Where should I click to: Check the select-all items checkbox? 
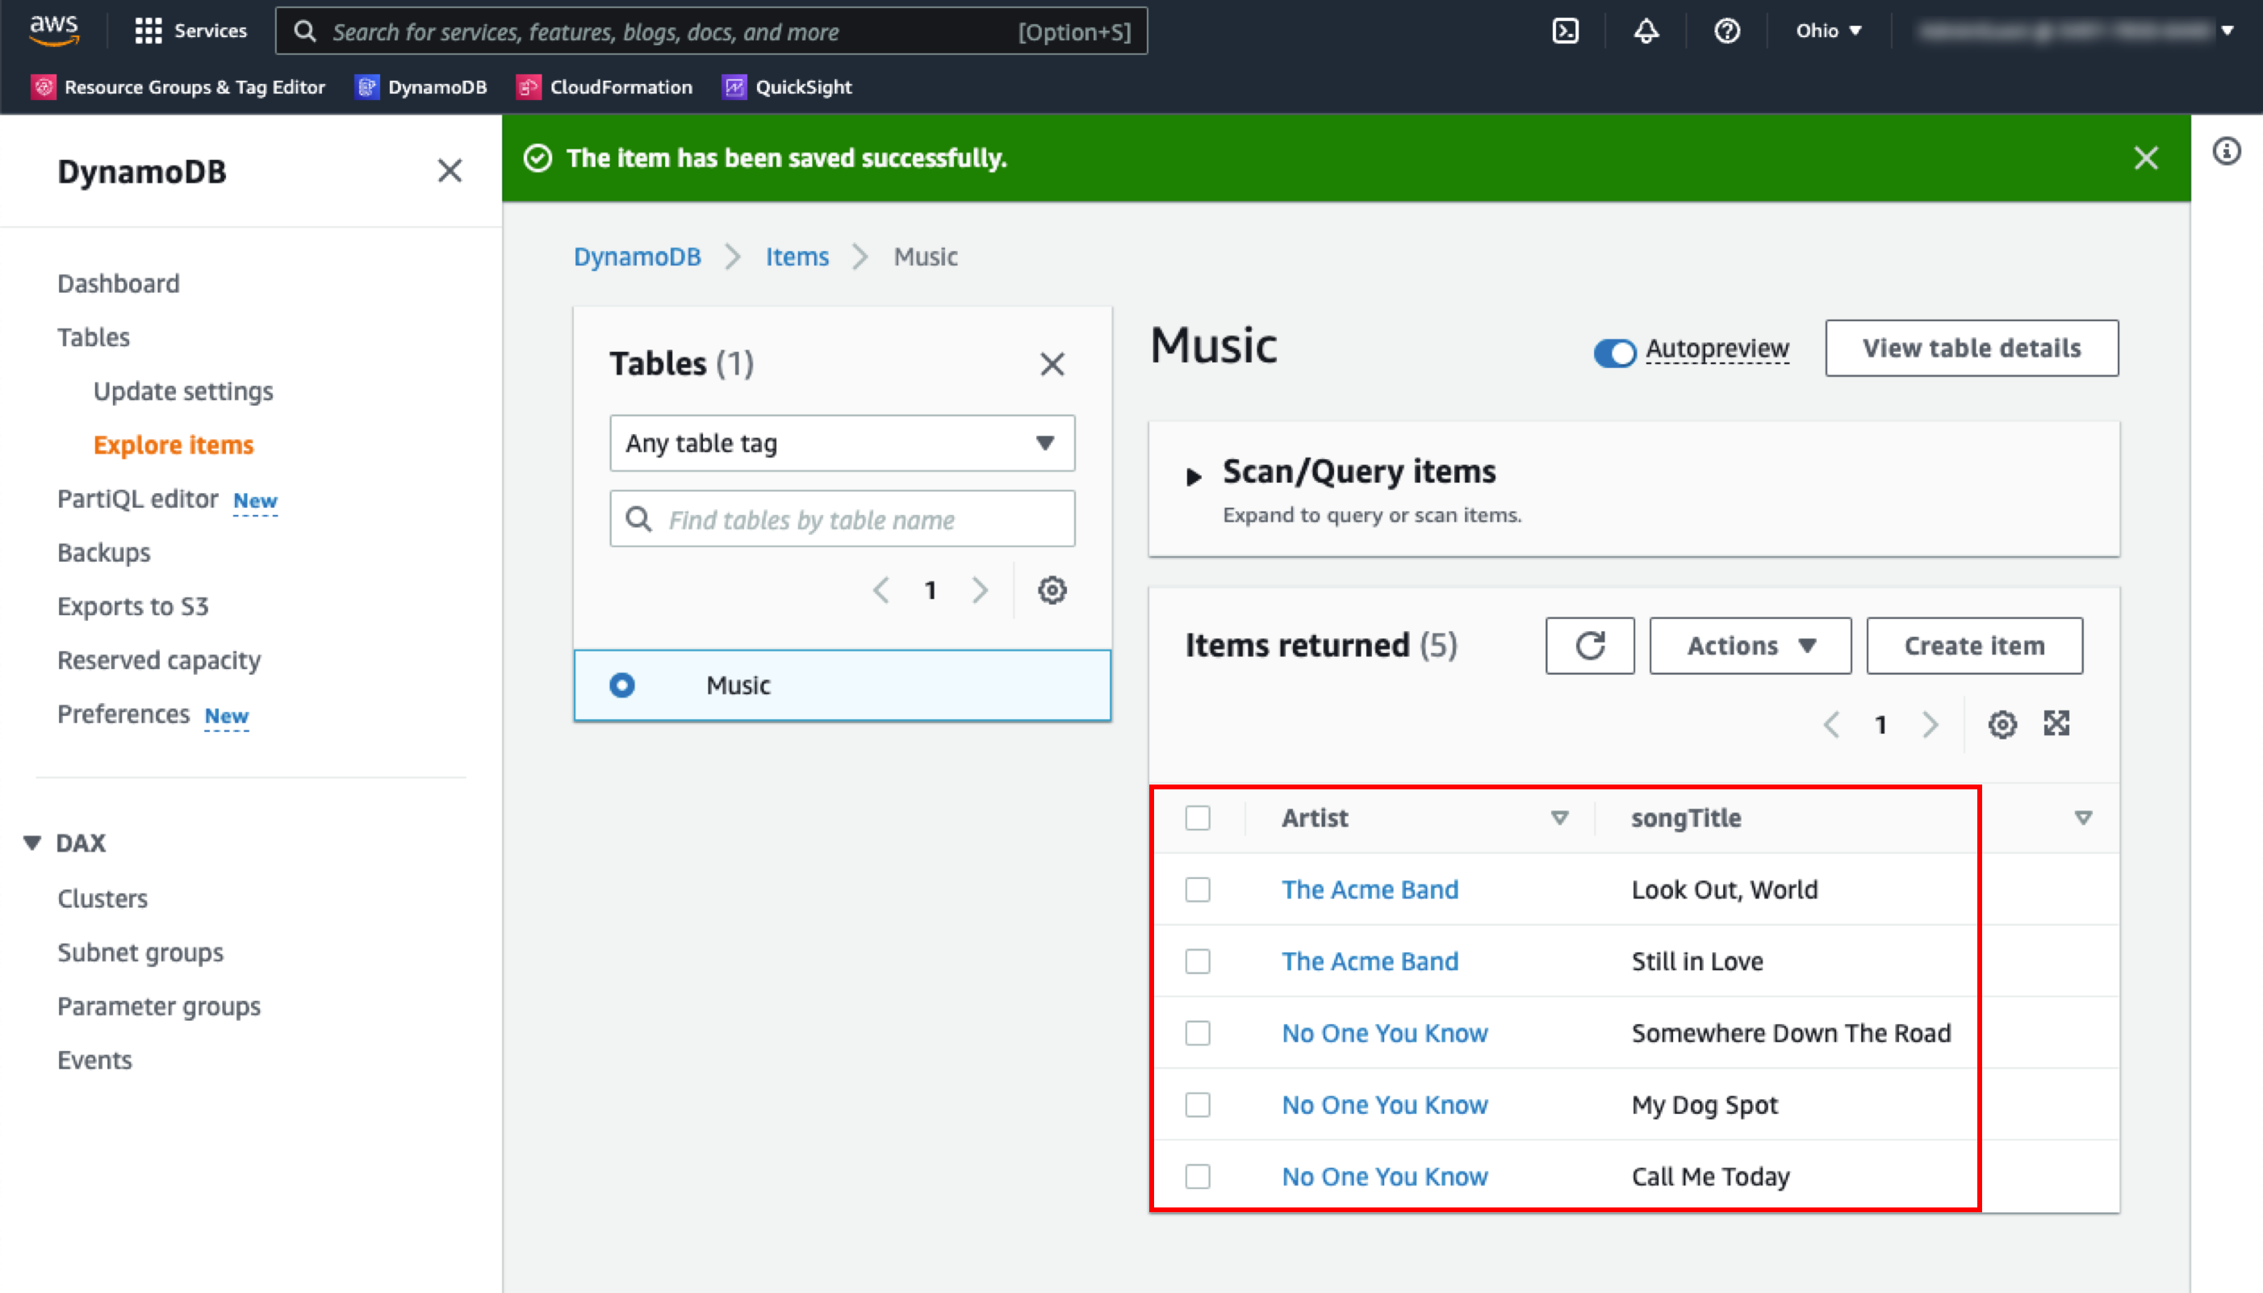pyautogui.click(x=1198, y=818)
